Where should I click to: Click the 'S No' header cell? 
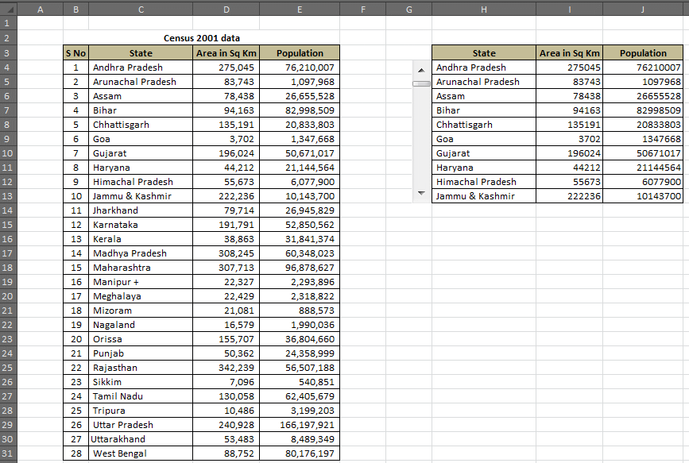75,53
